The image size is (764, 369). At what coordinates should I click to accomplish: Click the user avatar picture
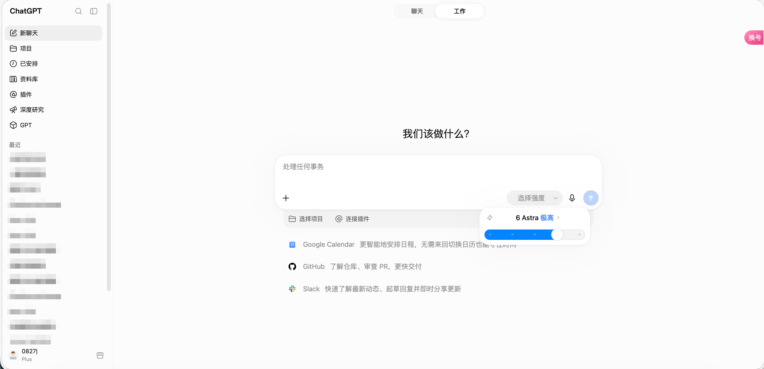coord(13,355)
